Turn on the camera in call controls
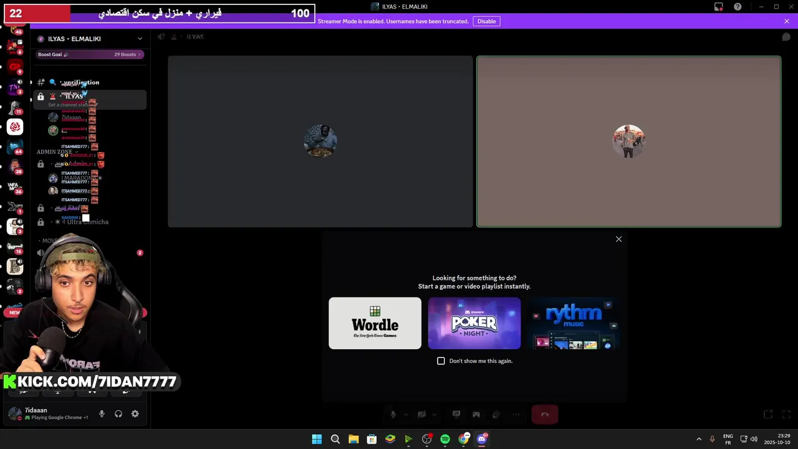798x449 pixels. [421, 414]
